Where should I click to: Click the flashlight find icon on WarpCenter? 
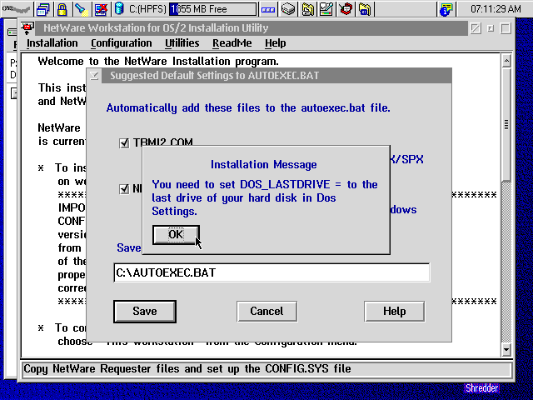pos(82,9)
